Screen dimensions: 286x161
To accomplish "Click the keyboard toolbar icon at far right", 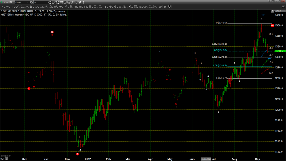I will [x=283, y=7].
